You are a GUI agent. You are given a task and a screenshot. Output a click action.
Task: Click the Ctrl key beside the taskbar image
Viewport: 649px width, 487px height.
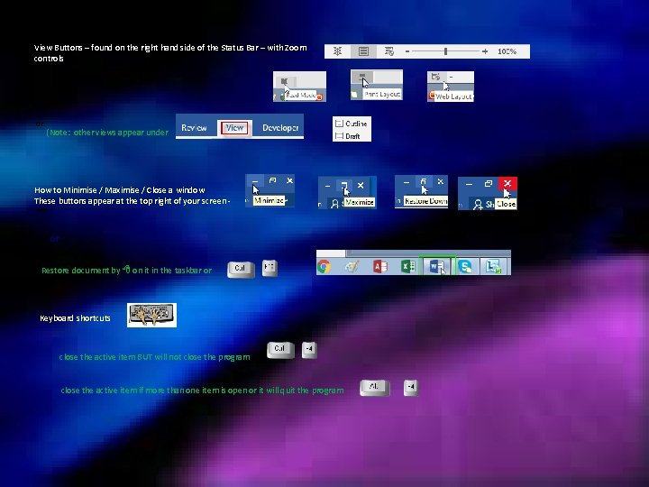point(241,269)
